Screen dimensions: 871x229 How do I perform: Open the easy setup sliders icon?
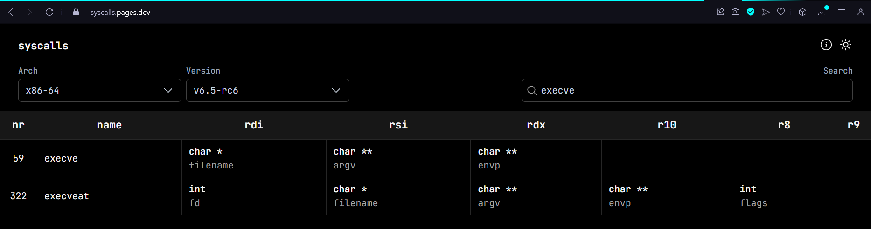click(x=842, y=12)
